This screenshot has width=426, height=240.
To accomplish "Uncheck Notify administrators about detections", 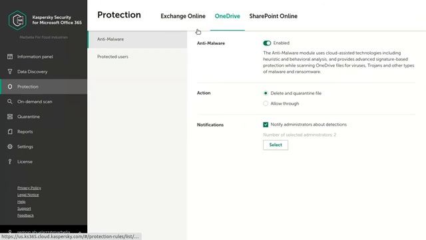I will (266, 125).
